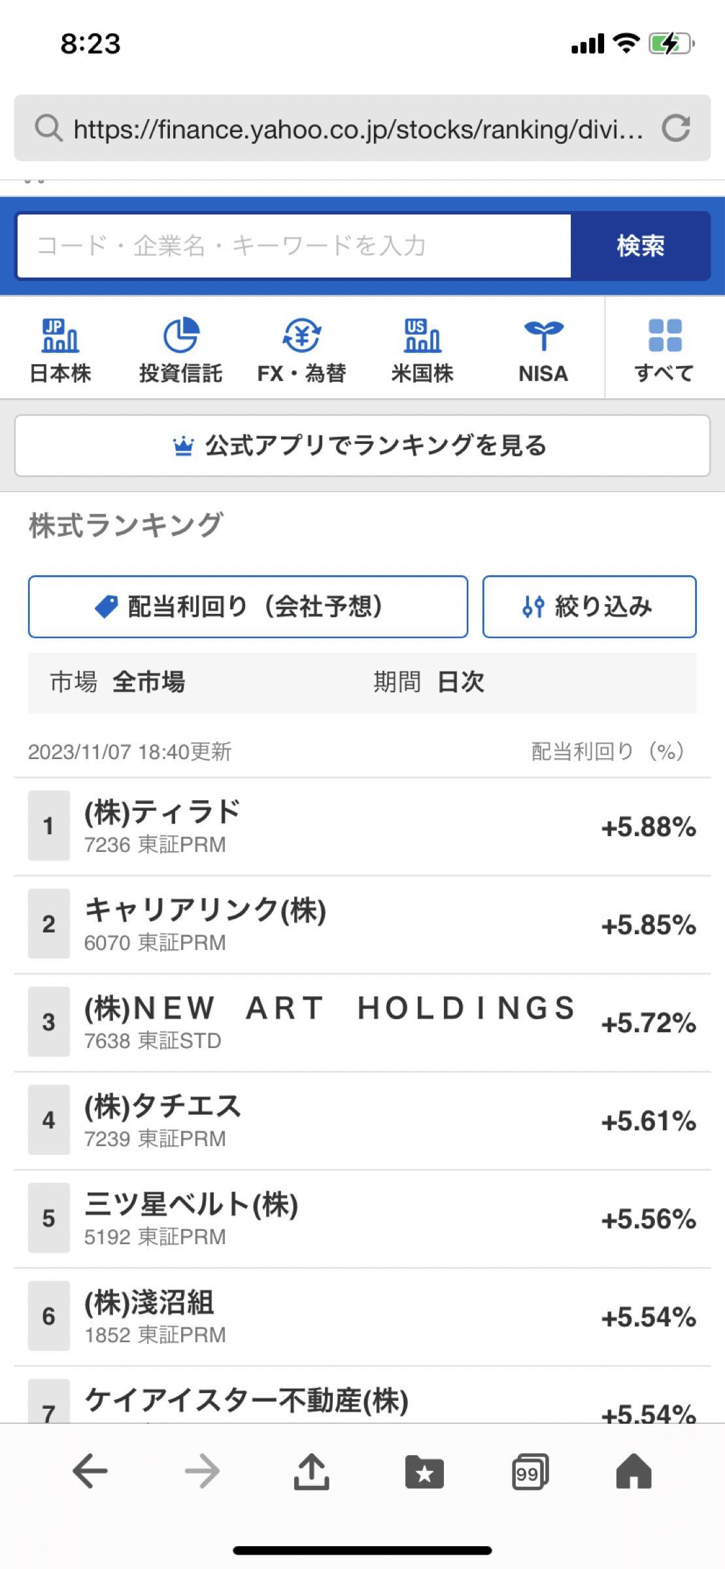The image size is (725, 1569).
Task: Open the 絞り込み filter options
Action: (589, 607)
